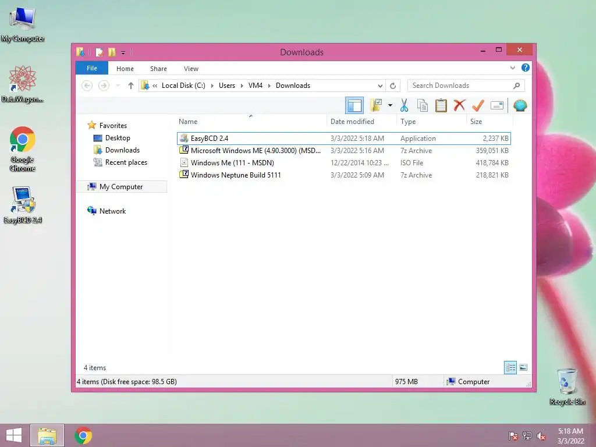Click the red X Delete icon
The height and width of the screenshot is (447, 596).
coord(459,105)
